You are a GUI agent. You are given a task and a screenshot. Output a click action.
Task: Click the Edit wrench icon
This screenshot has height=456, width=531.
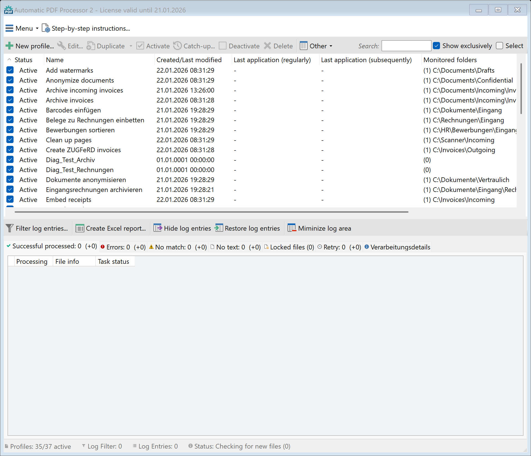61,46
